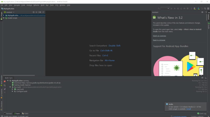The image size is (210, 117).
Task: Open the File menu
Action: point(2,5)
